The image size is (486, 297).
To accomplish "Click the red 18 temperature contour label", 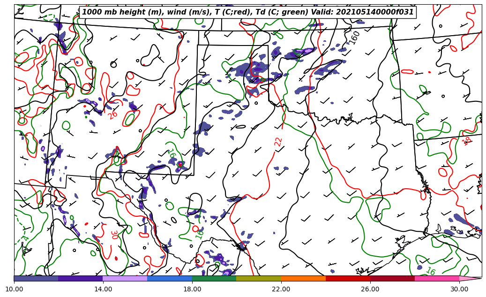I will (x=467, y=141).
